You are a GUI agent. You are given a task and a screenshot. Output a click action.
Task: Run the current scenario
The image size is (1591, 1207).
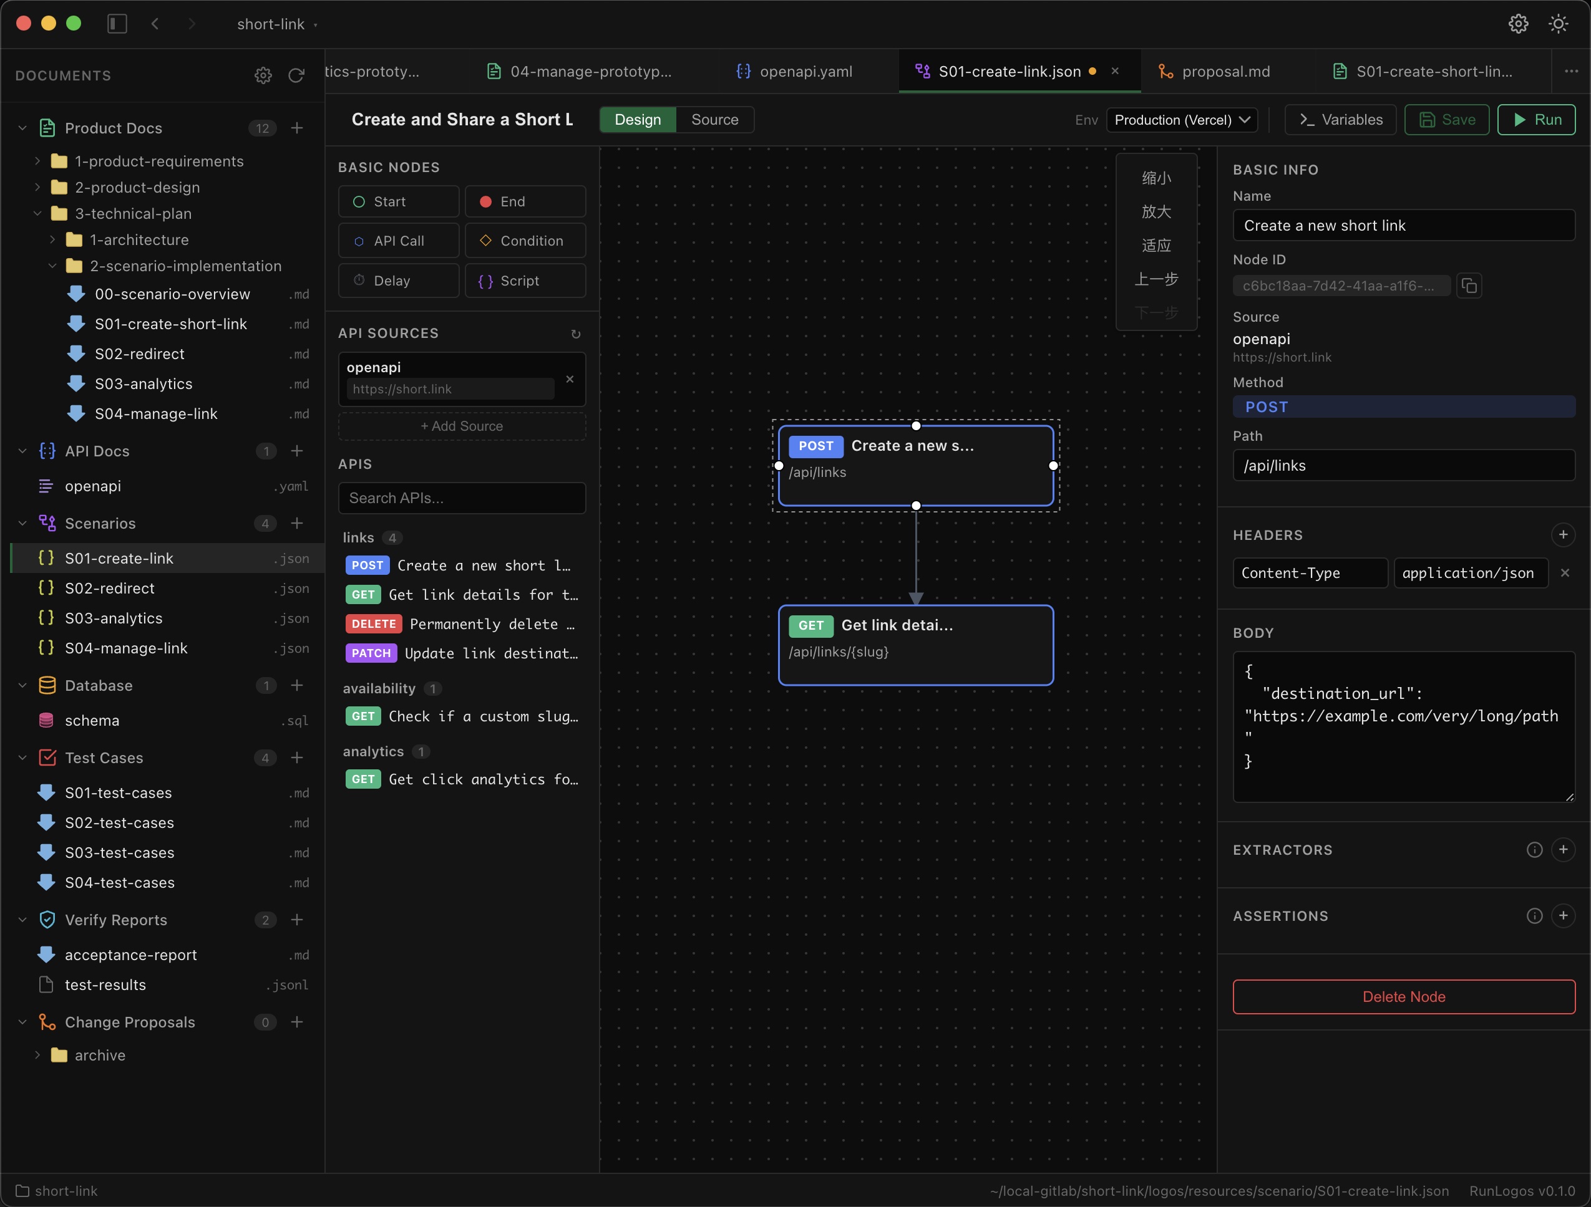[1537, 119]
